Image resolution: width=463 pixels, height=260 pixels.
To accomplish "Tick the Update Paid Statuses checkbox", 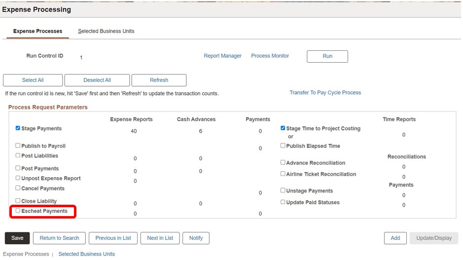I will 283,202.
